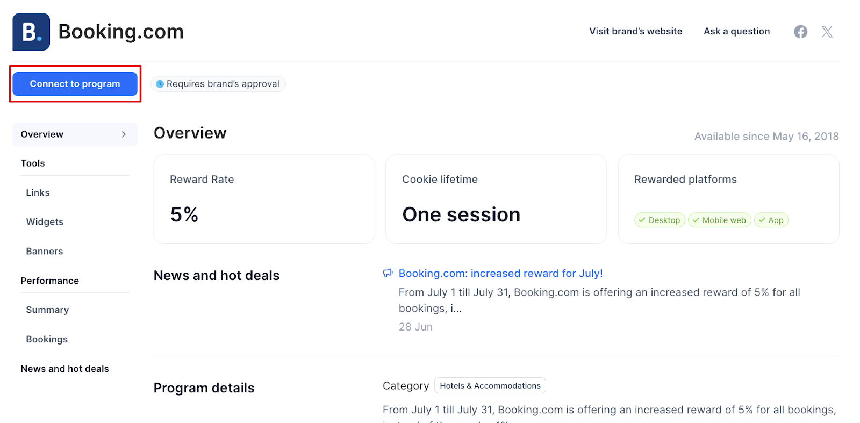Click the Booking.com logo icon
The height and width of the screenshot is (423, 860).
coord(31,32)
